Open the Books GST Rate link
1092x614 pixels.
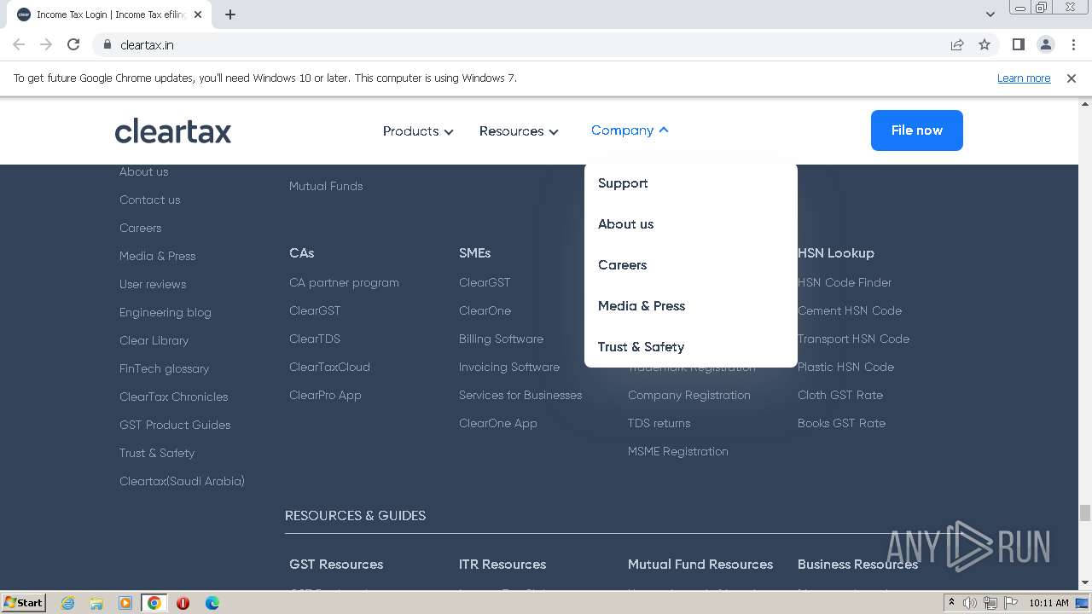click(841, 423)
